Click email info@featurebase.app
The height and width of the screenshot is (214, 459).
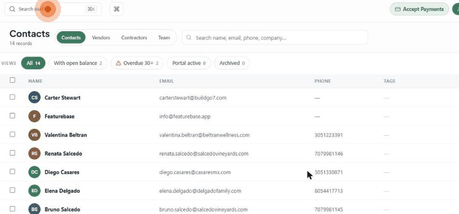click(185, 116)
